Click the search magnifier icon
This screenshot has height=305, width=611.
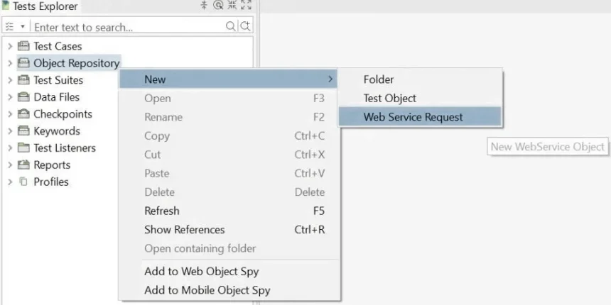click(230, 27)
